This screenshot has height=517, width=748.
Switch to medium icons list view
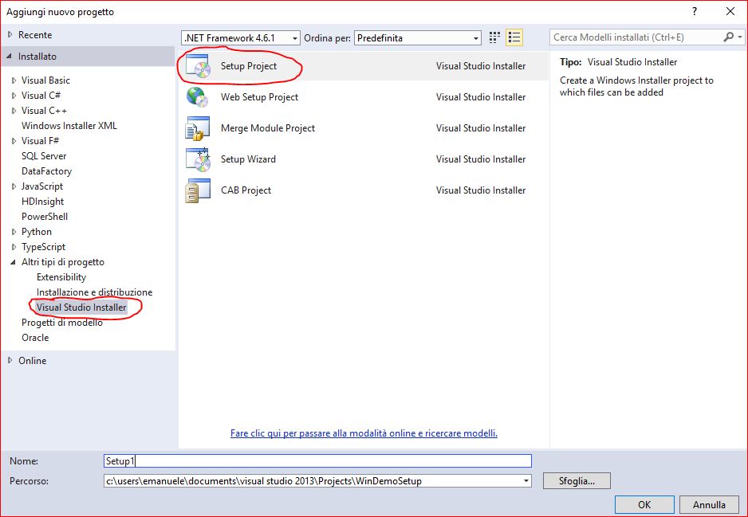coord(514,37)
